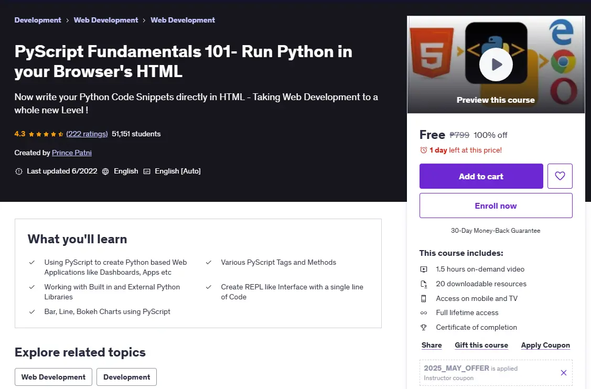Click the course preview thumbnail image
This screenshot has width=591, height=389.
pos(496,64)
